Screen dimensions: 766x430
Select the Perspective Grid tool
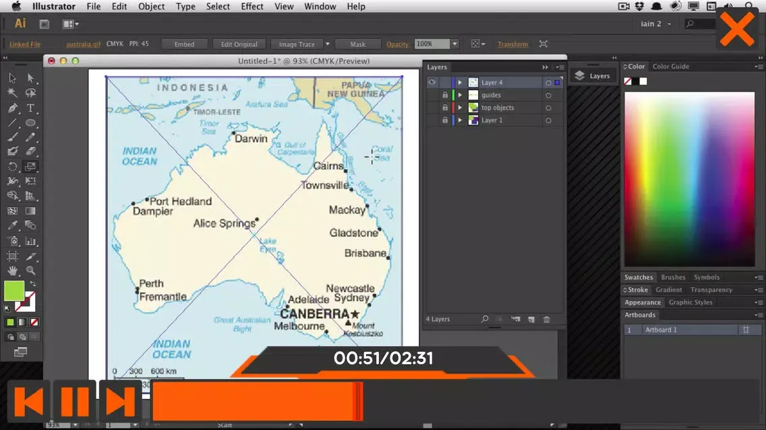30,196
